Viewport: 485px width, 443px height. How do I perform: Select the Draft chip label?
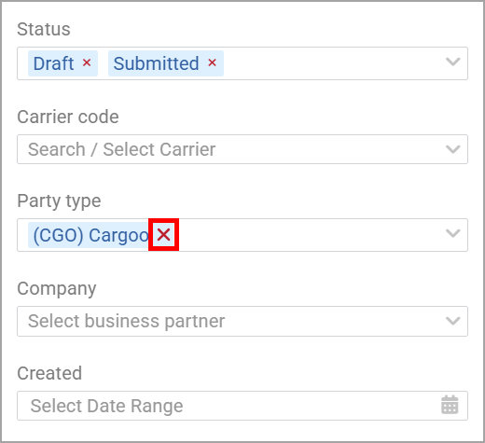[53, 63]
